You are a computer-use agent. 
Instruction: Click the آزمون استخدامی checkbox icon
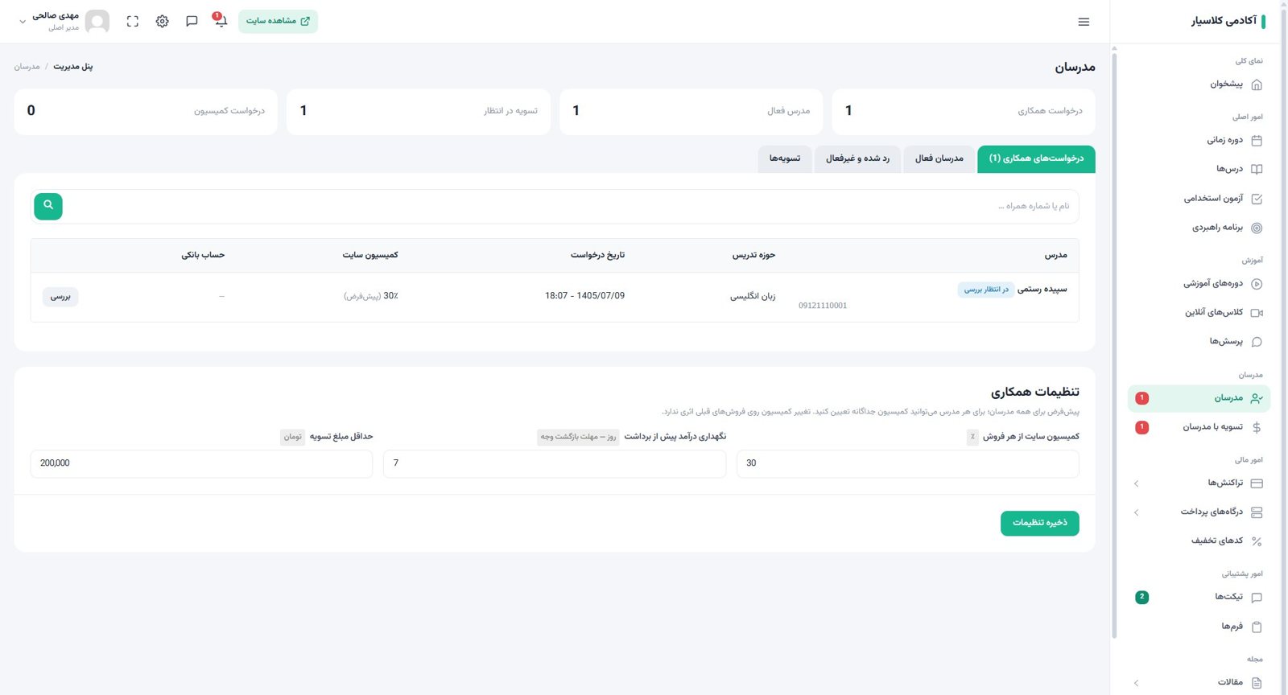coord(1257,199)
